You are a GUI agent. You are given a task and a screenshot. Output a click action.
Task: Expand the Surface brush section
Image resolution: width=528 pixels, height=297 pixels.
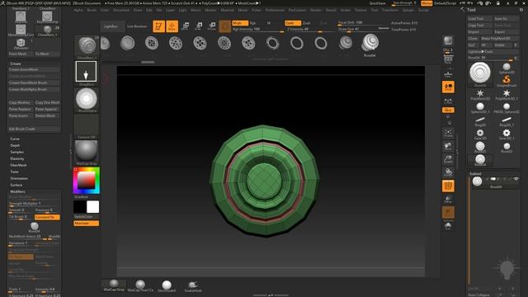pyautogui.click(x=16, y=185)
